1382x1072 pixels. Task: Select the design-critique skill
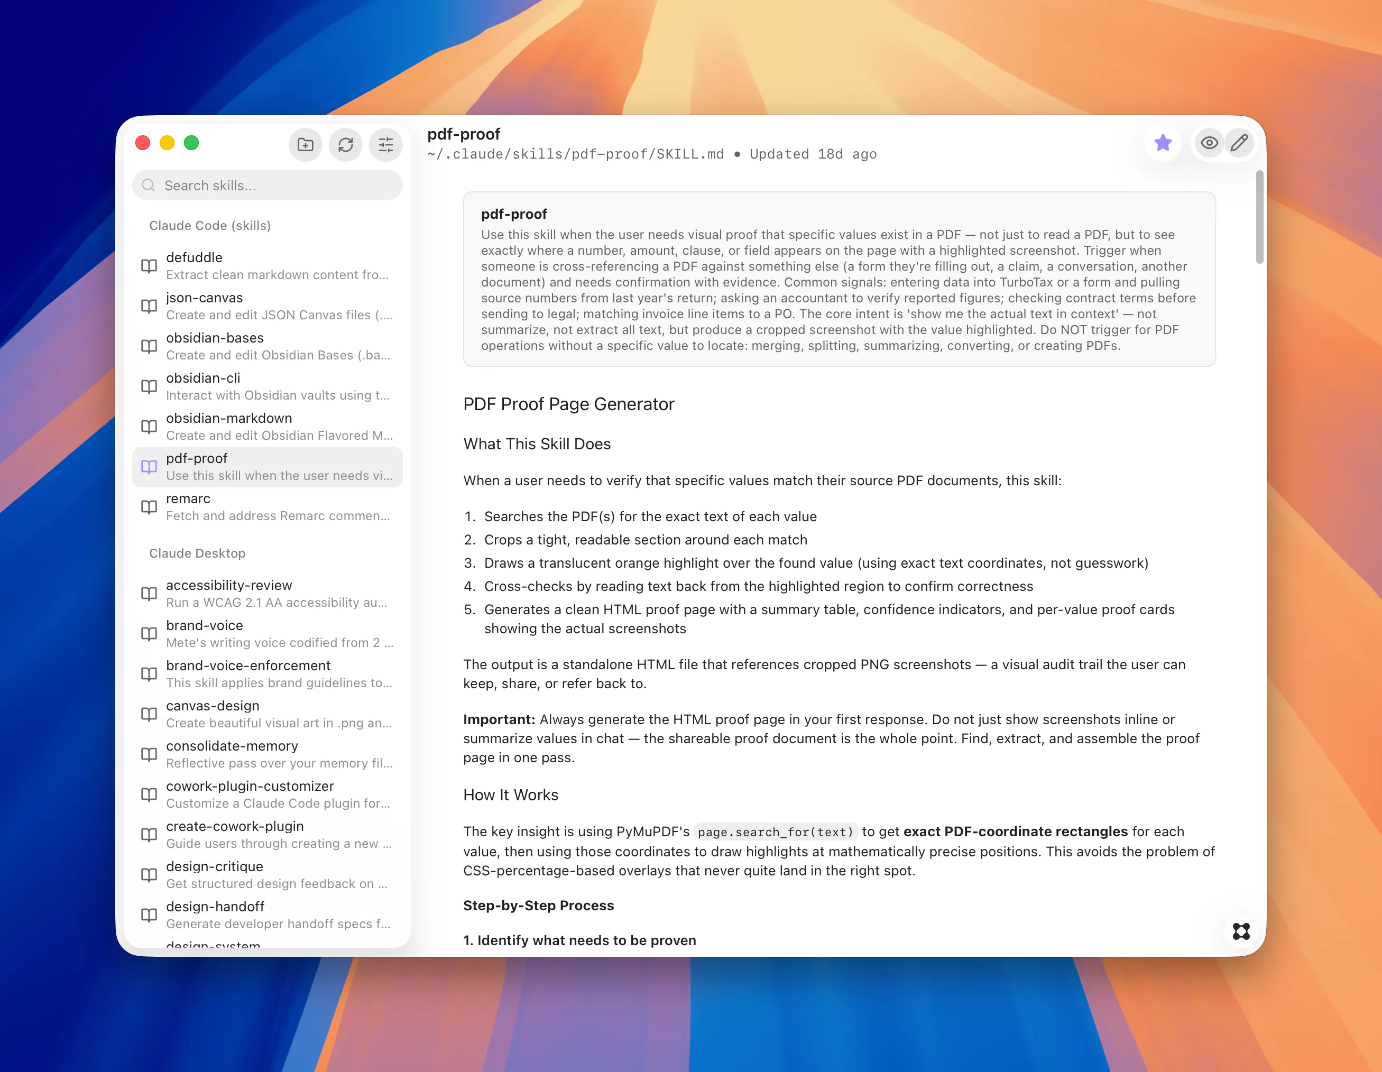click(x=268, y=874)
